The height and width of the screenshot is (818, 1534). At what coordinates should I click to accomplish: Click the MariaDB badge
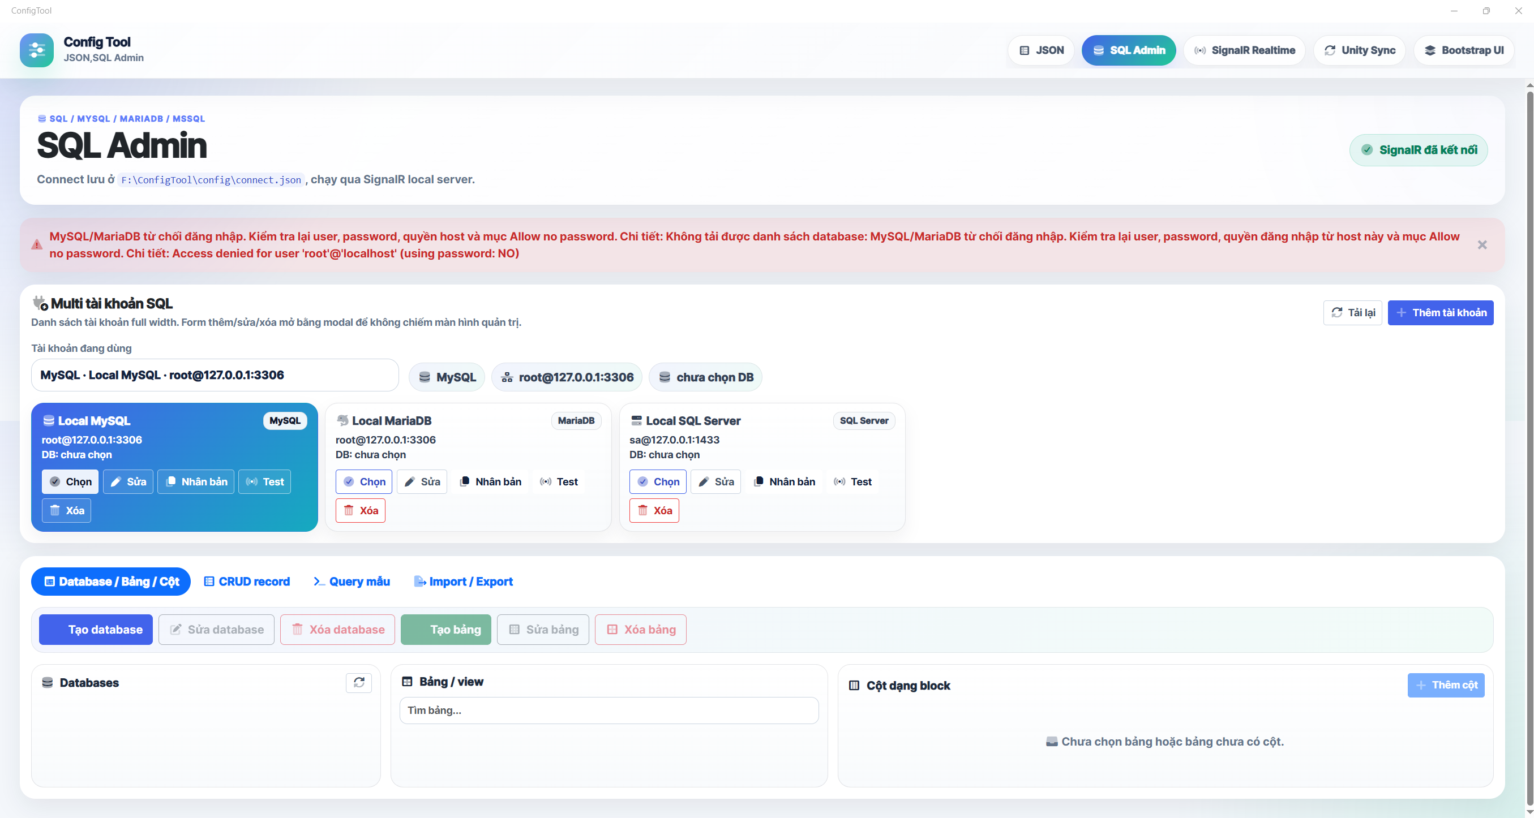tap(576, 421)
